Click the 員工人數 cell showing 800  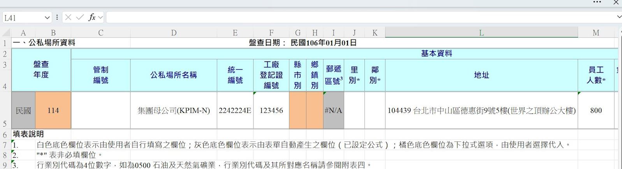click(x=596, y=110)
